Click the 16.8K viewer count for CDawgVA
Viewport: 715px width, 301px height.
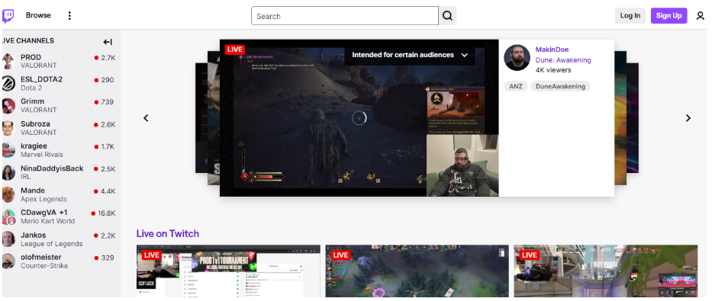106,213
